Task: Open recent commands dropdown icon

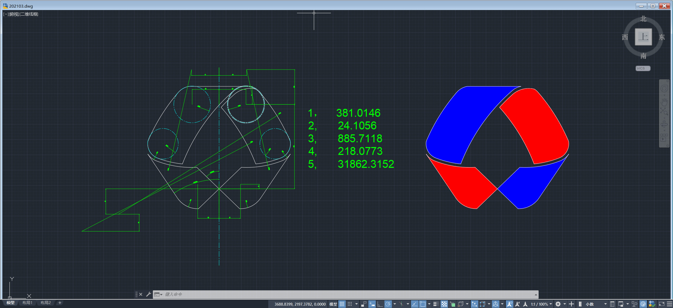Action: coord(158,294)
